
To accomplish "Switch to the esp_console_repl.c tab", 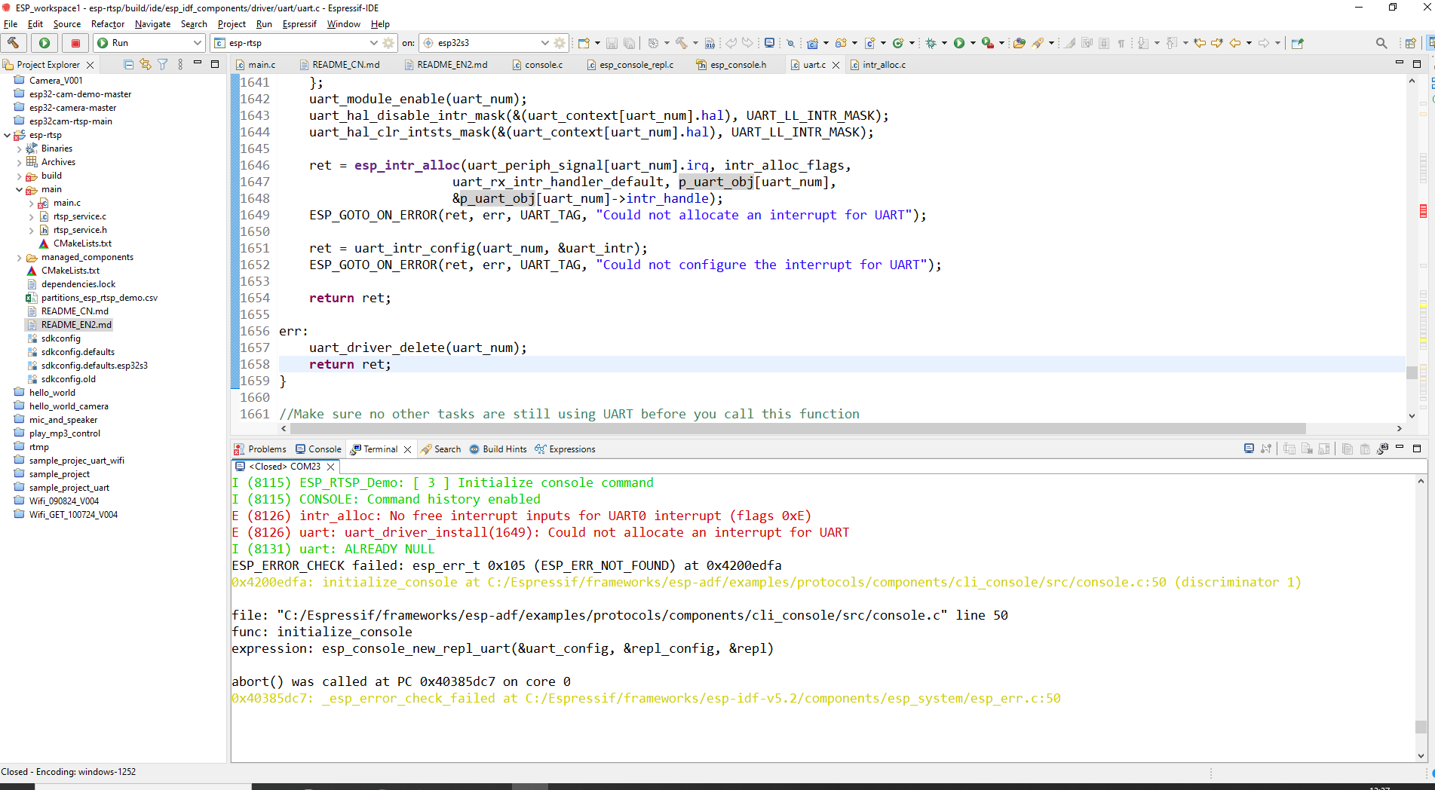I will (630, 65).
